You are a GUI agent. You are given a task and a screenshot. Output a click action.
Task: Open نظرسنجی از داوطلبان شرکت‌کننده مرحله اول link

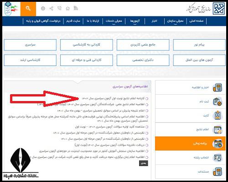pyautogui.click(x=103, y=139)
